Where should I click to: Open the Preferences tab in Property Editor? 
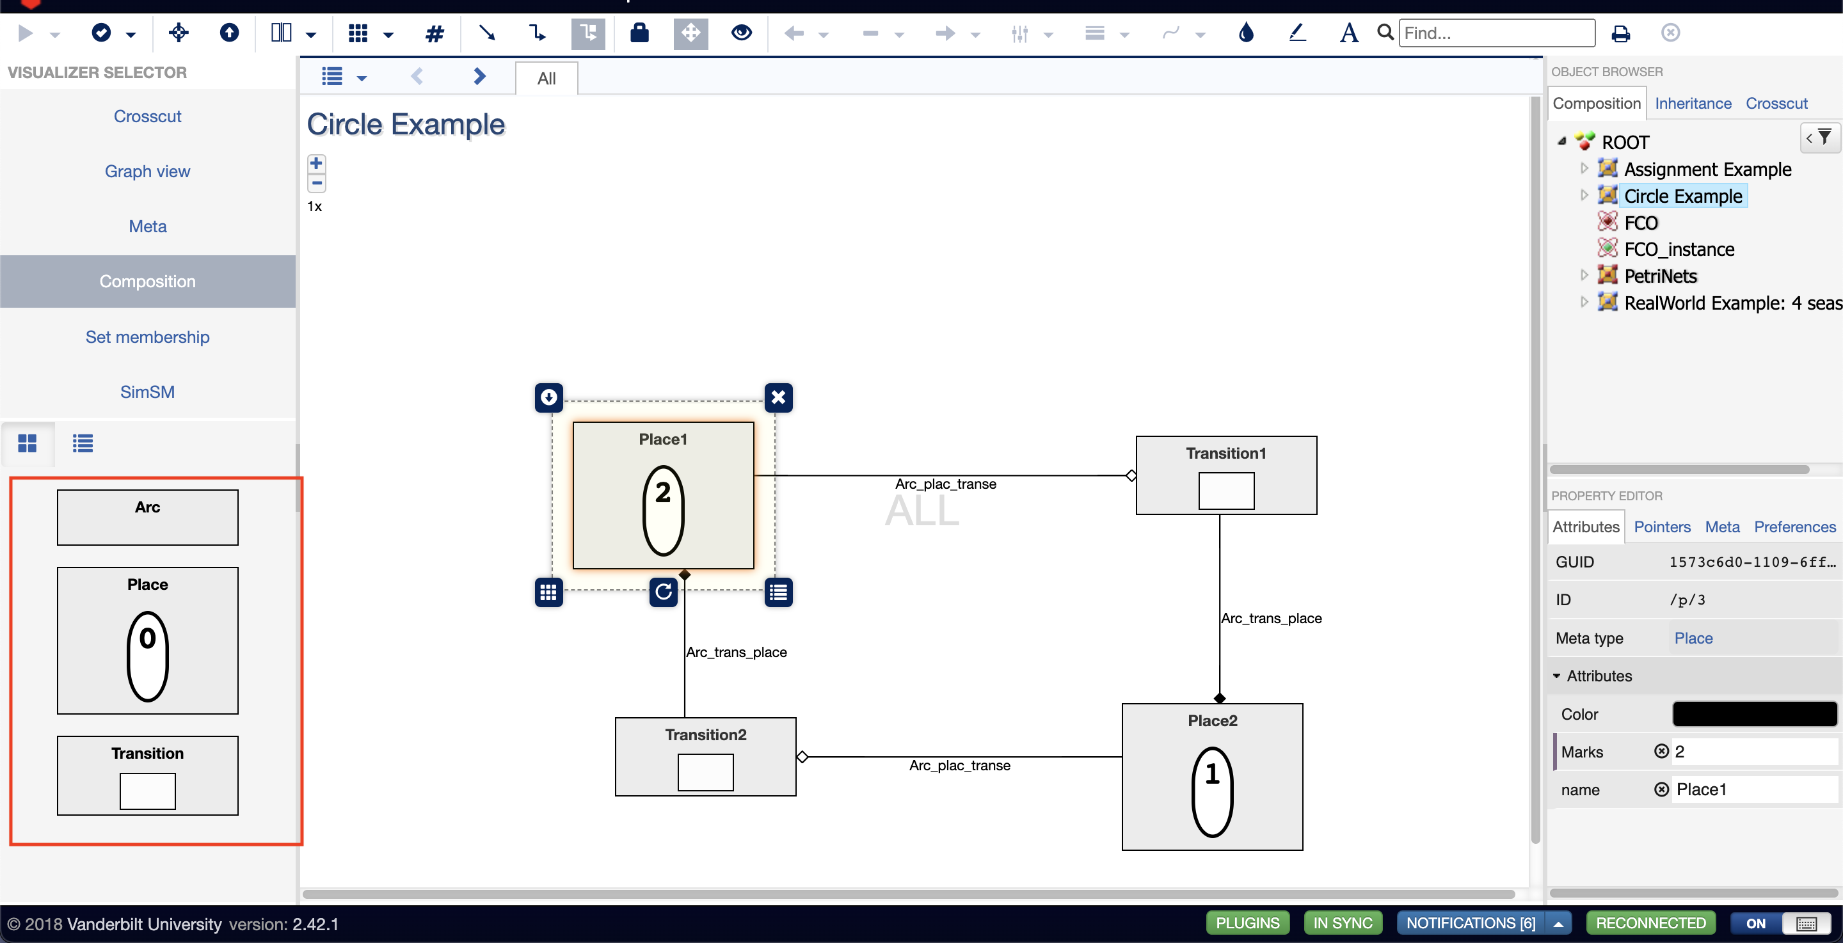coord(1794,527)
